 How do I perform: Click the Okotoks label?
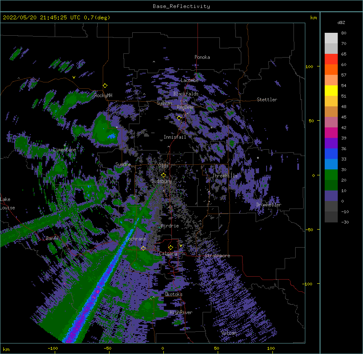coord(173,294)
